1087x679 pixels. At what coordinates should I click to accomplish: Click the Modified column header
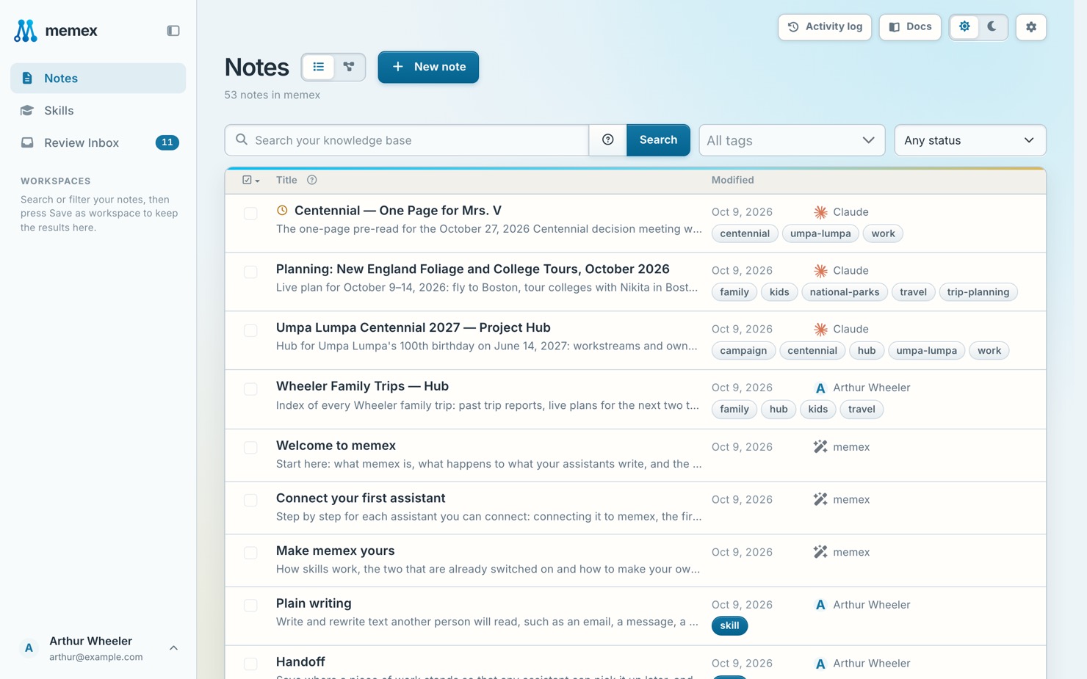click(x=732, y=180)
